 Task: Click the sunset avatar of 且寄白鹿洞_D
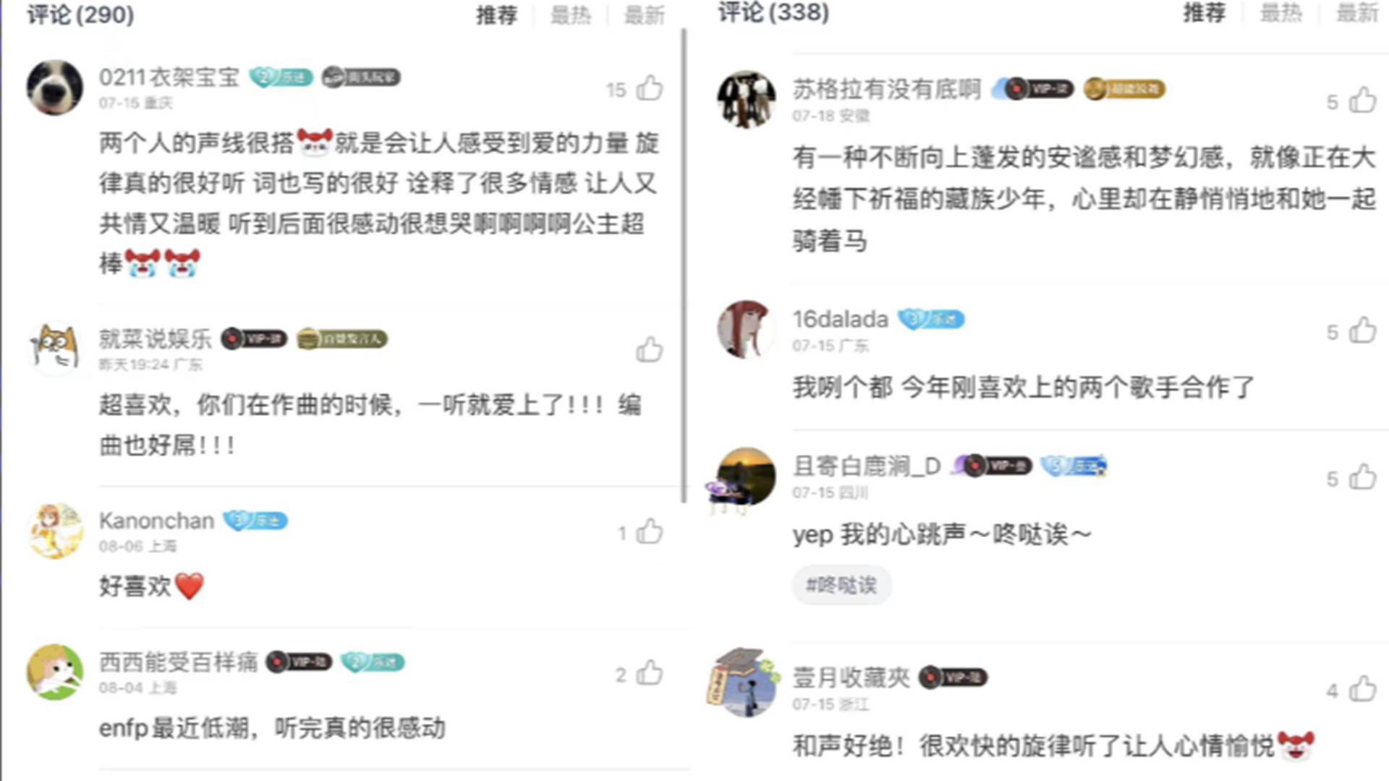746,477
